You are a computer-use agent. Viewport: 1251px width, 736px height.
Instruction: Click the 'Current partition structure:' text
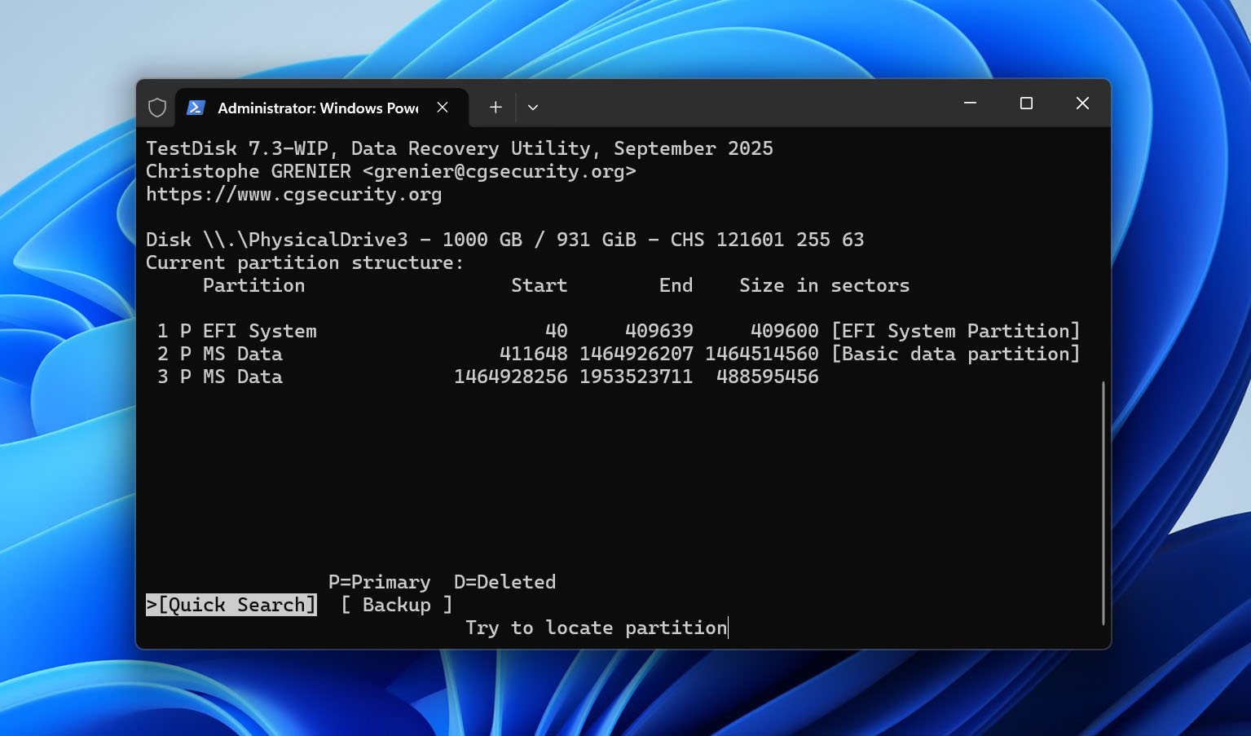pos(305,262)
